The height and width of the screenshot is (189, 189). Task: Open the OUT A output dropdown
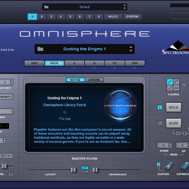coord(6,156)
